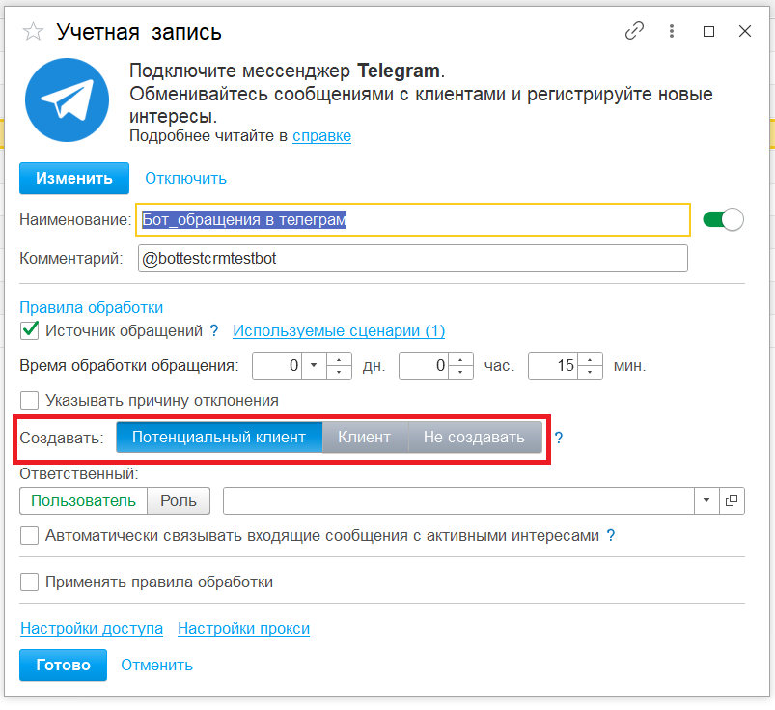Uncheck the Источник обращений checkbox
Screen dimensions: 775x710
[x=30, y=330]
